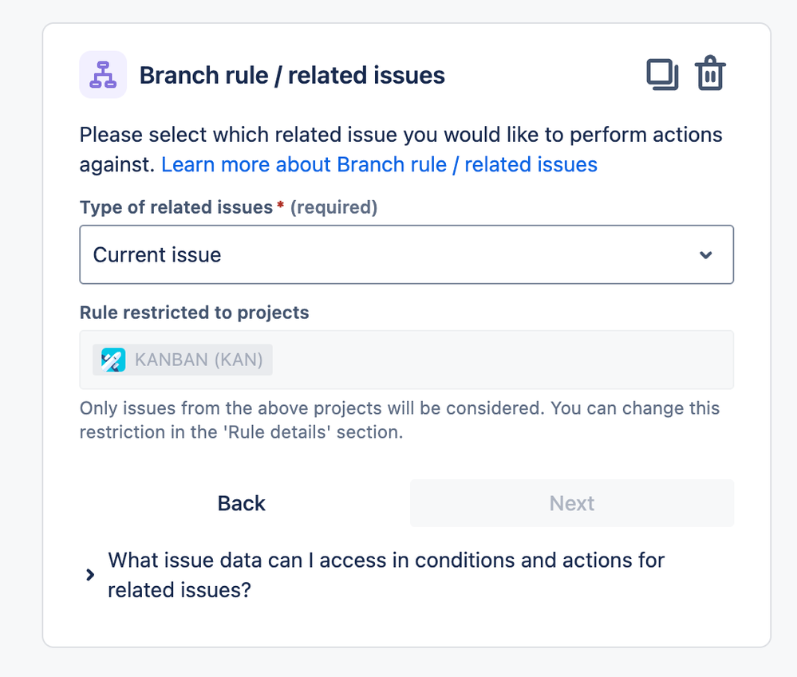
Task: Expand the related issues data help chevron
Action: (90, 575)
